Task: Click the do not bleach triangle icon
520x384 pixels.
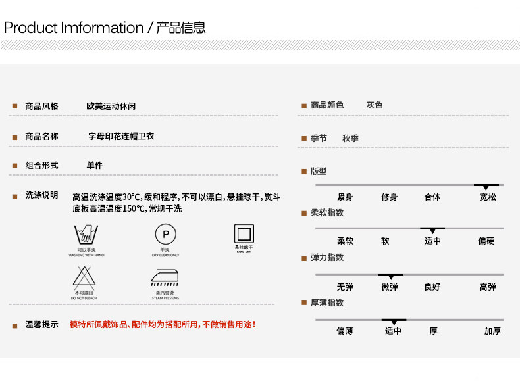Action: pos(84,277)
